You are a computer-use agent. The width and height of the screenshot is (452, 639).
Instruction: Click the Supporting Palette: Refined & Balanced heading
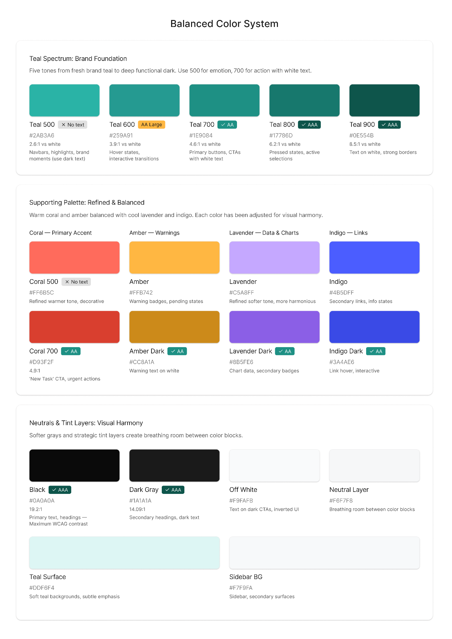click(x=87, y=203)
